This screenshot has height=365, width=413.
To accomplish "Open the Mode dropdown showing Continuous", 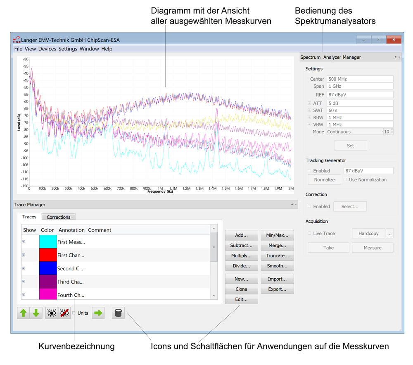I will pos(356,131).
